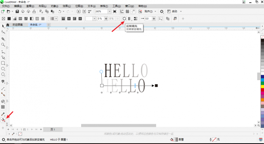This screenshot has height=144, width=264.
Task: Choose the Fountain fill button
Action: tap(15, 19)
